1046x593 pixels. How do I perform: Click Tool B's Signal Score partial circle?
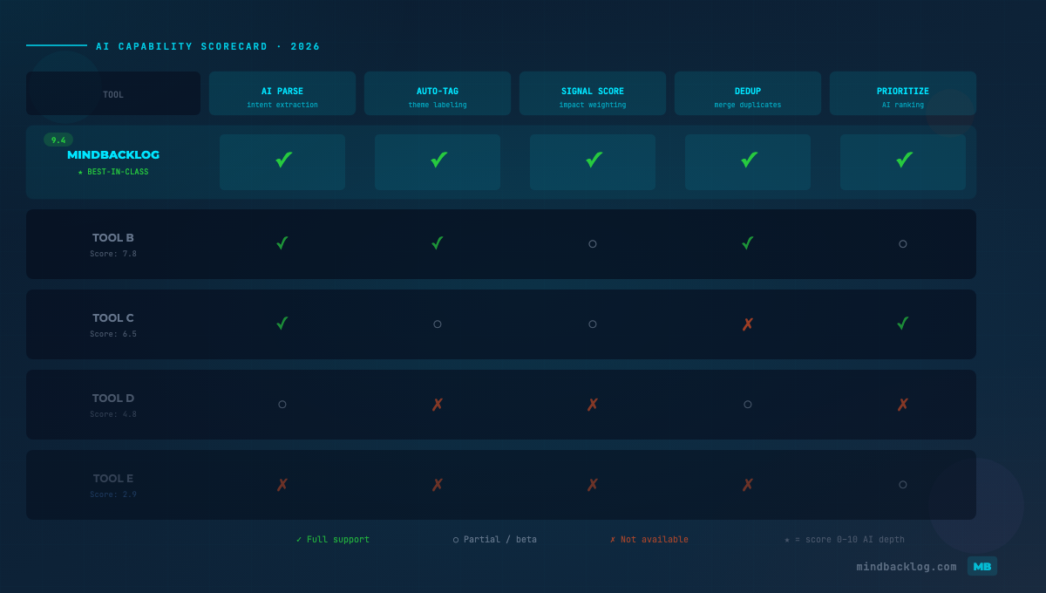(x=593, y=244)
